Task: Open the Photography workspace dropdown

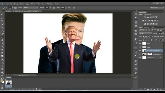Action: pyautogui.click(x=157, y=8)
